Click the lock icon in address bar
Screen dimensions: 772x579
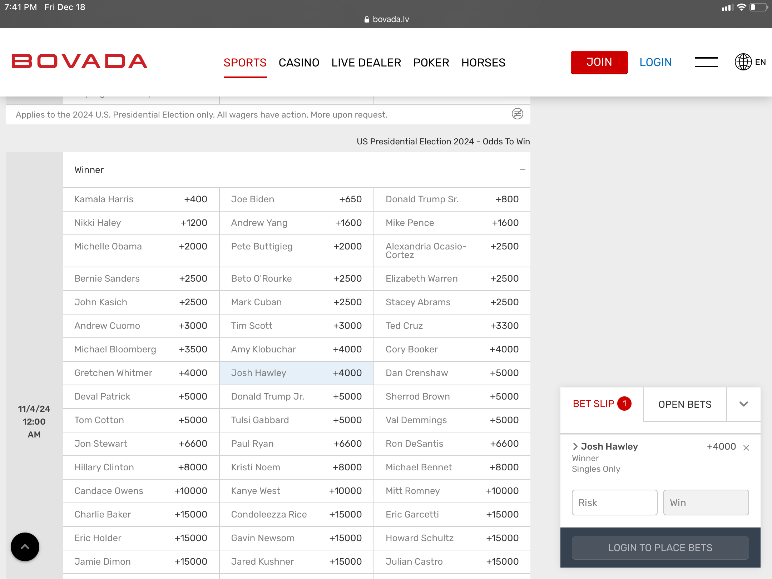(x=366, y=19)
